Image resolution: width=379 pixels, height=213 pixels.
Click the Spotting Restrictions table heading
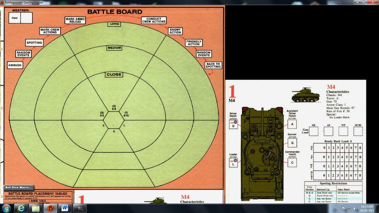point(333,183)
